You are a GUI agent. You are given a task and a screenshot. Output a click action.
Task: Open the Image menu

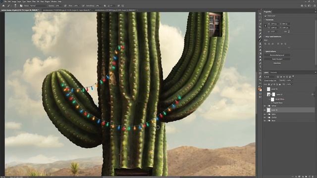(14, 1)
